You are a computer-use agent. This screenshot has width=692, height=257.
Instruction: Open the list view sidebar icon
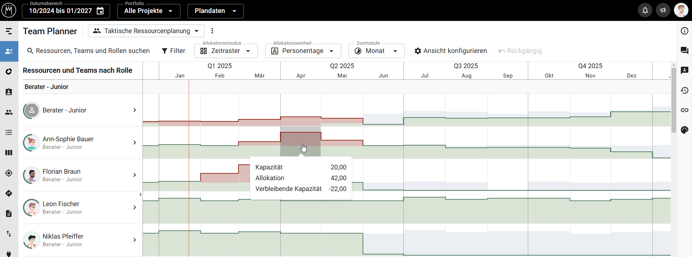point(9,132)
